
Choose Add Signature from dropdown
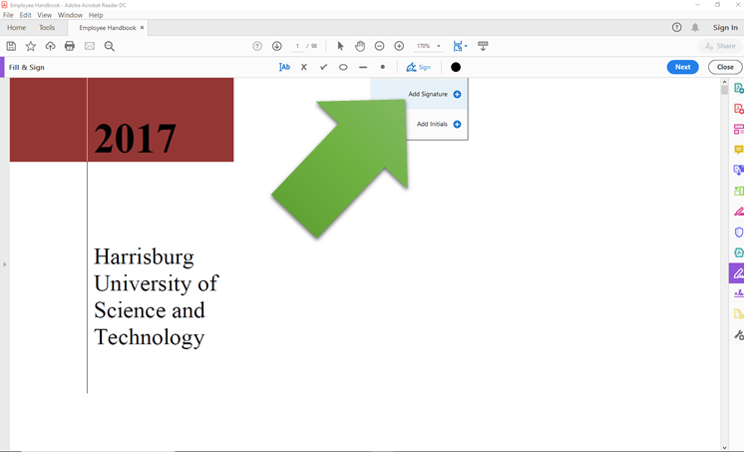(419, 94)
